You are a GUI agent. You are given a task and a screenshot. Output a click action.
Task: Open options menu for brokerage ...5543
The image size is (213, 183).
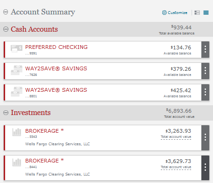pyautogui.click(x=205, y=138)
